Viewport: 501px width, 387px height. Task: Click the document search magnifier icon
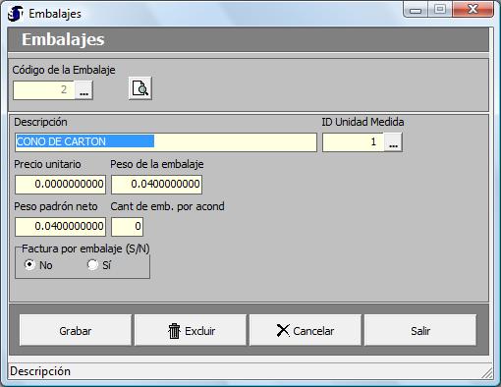tap(140, 88)
